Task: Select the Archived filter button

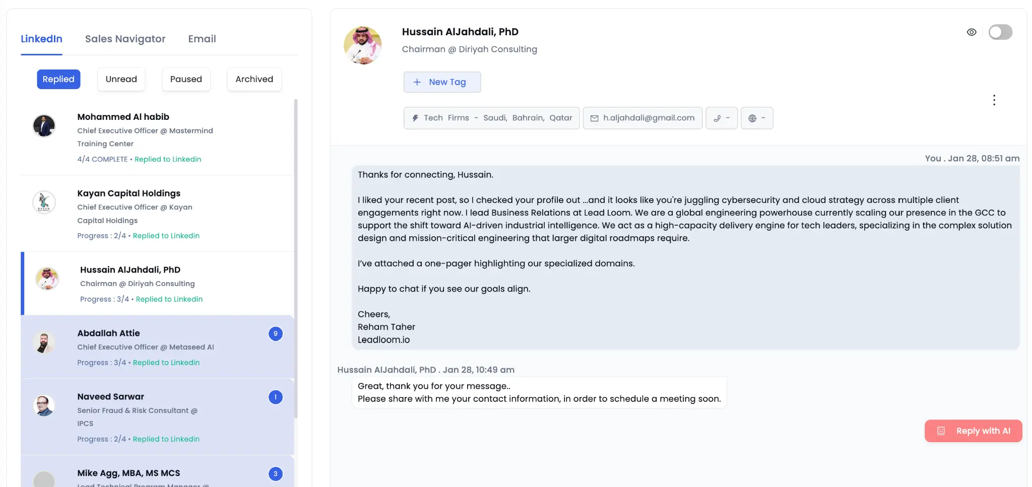Action: pyautogui.click(x=254, y=79)
